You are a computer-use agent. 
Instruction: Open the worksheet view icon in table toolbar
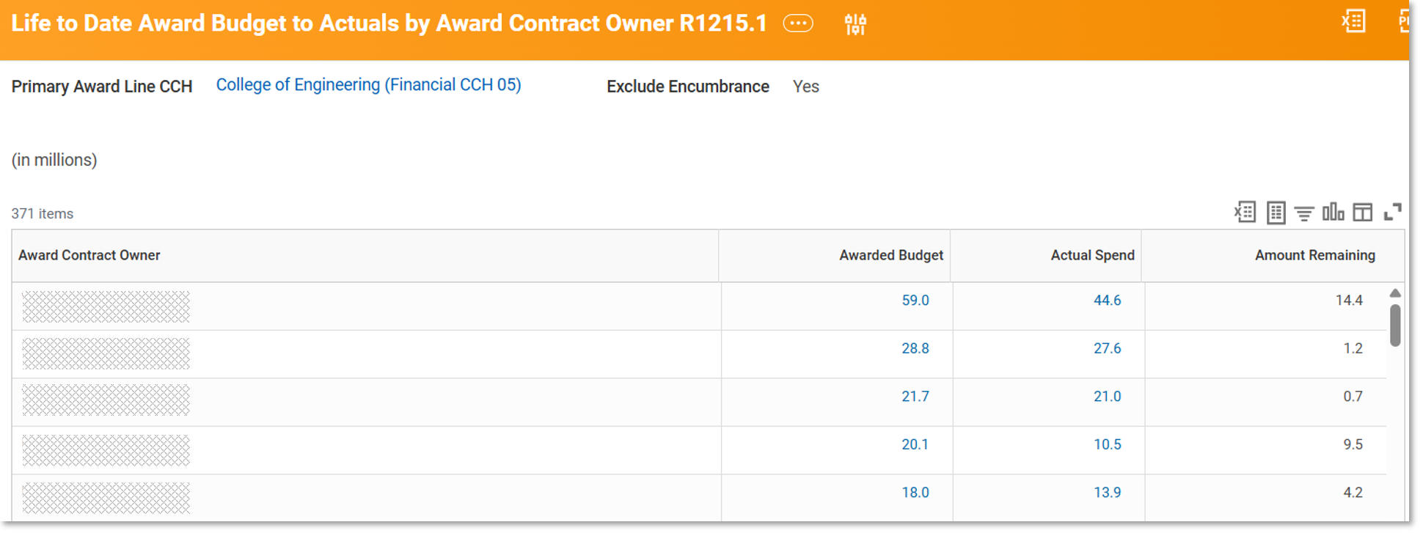[1276, 213]
